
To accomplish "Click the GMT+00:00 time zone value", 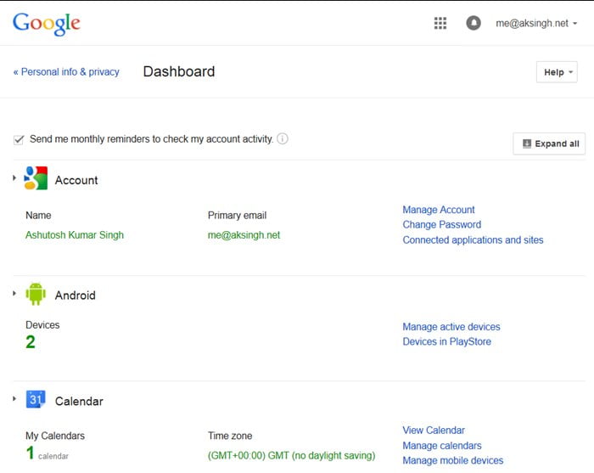I will tap(291, 455).
